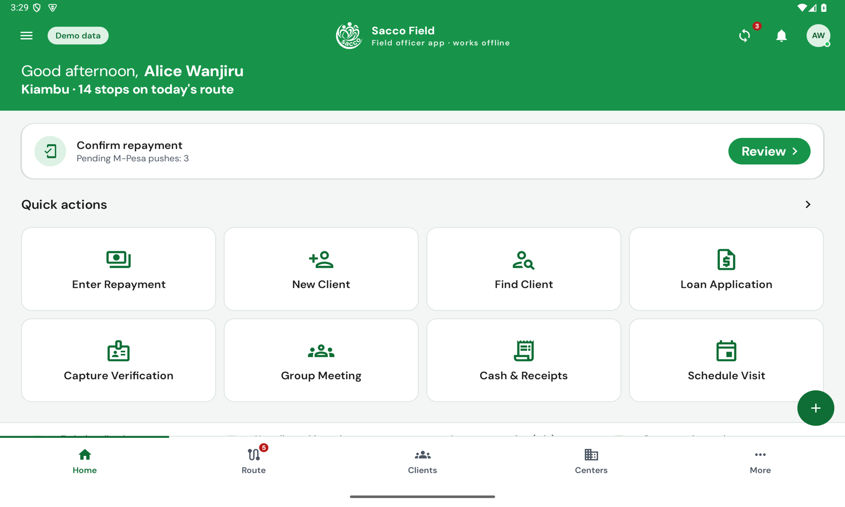This screenshot has width=845, height=507.
Task: Switch to the Home tab
Action: [84, 461]
